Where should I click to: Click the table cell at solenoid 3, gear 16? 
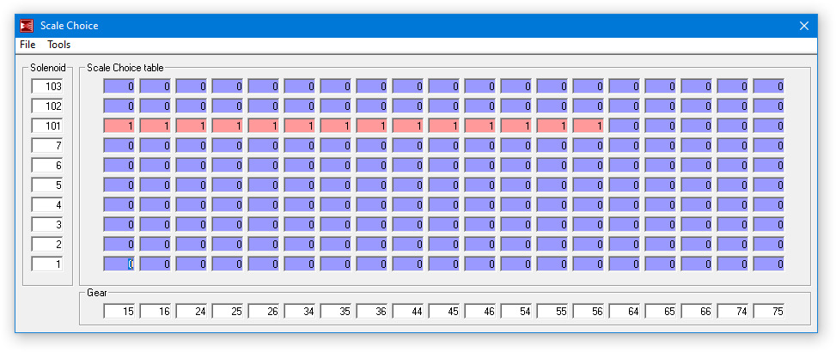coord(156,224)
